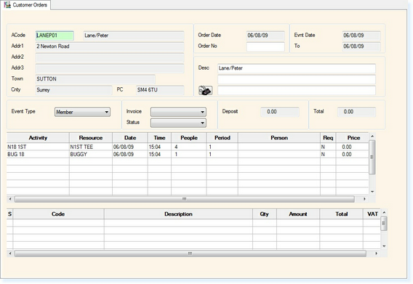Click the activity grid scroll down arrow
This screenshot has height=284, width=413.
[x=372, y=192]
